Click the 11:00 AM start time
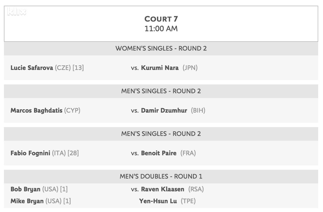Screen dimensions: 323x212 [x=161, y=29]
